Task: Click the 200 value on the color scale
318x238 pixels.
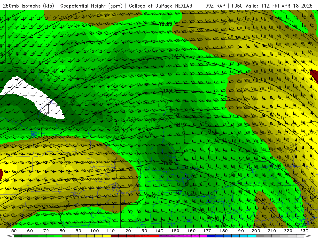Action: (x=256, y=231)
